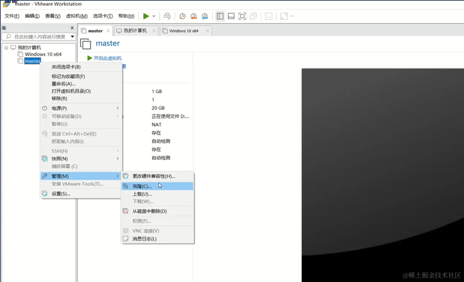Close the Windows 10 x64 tab
The width and height of the screenshot is (464, 282).
pyautogui.click(x=207, y=31)
